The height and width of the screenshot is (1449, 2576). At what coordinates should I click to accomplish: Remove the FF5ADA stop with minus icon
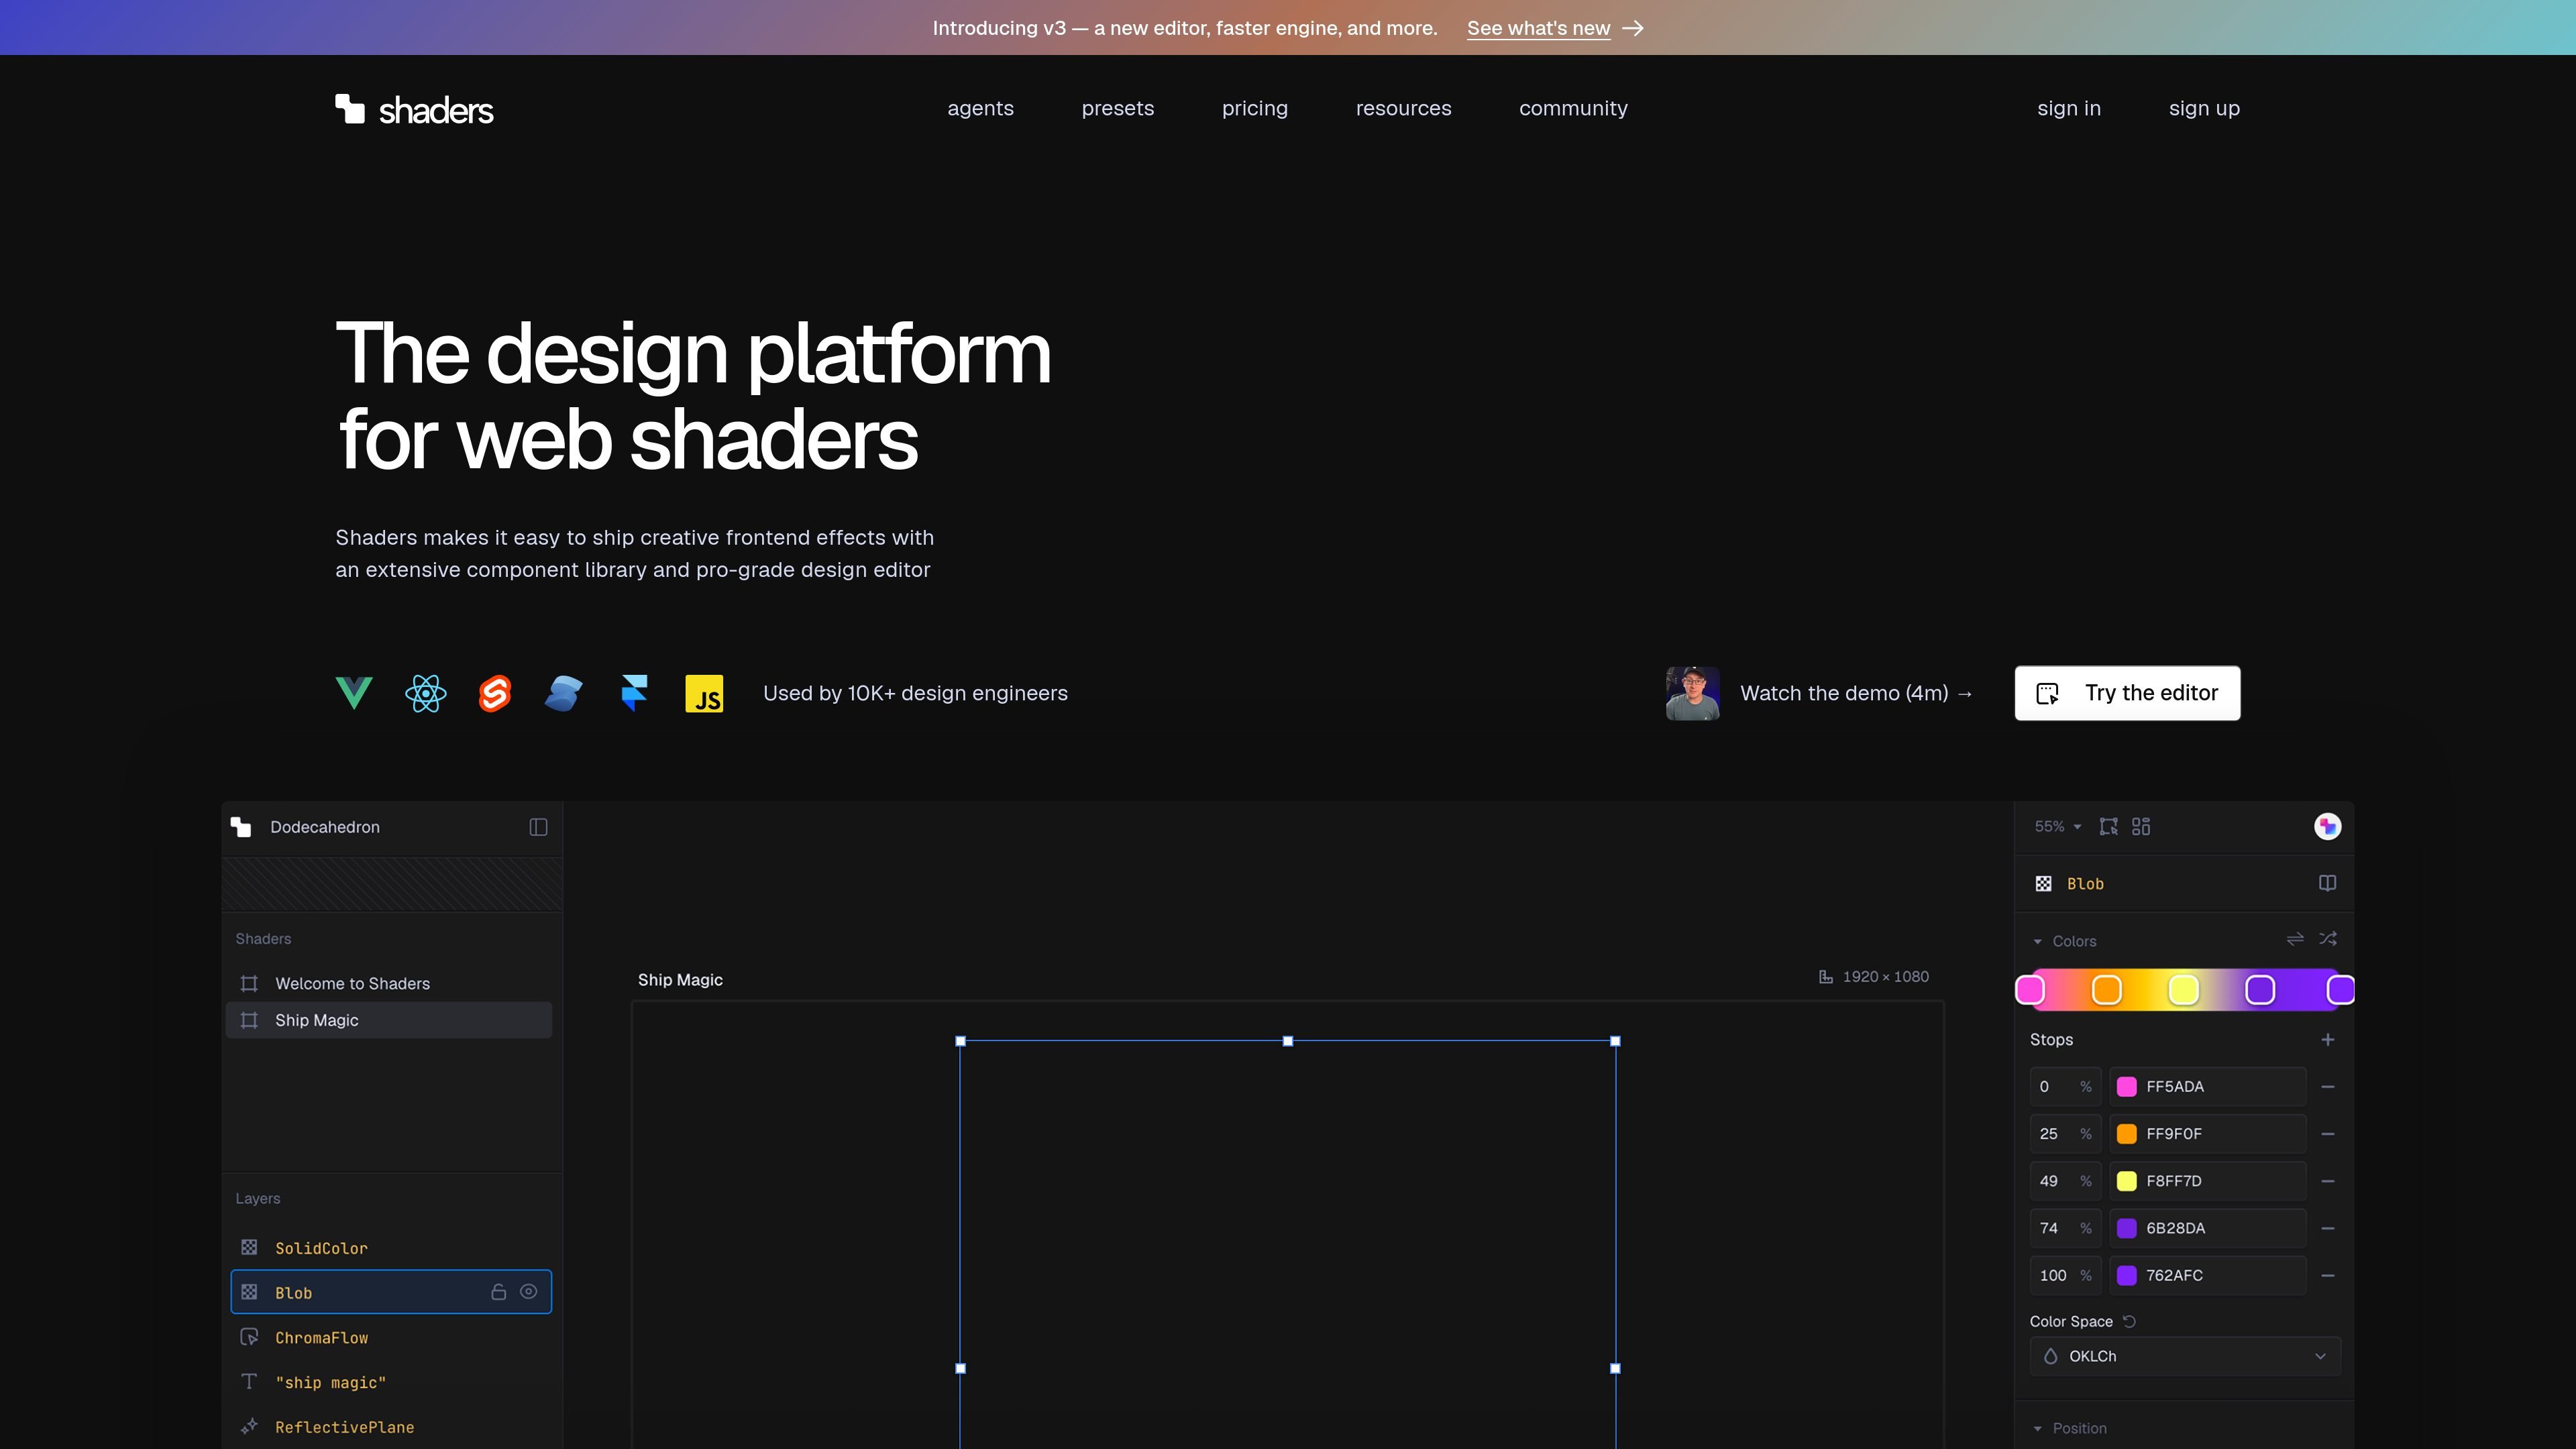2328,1087
